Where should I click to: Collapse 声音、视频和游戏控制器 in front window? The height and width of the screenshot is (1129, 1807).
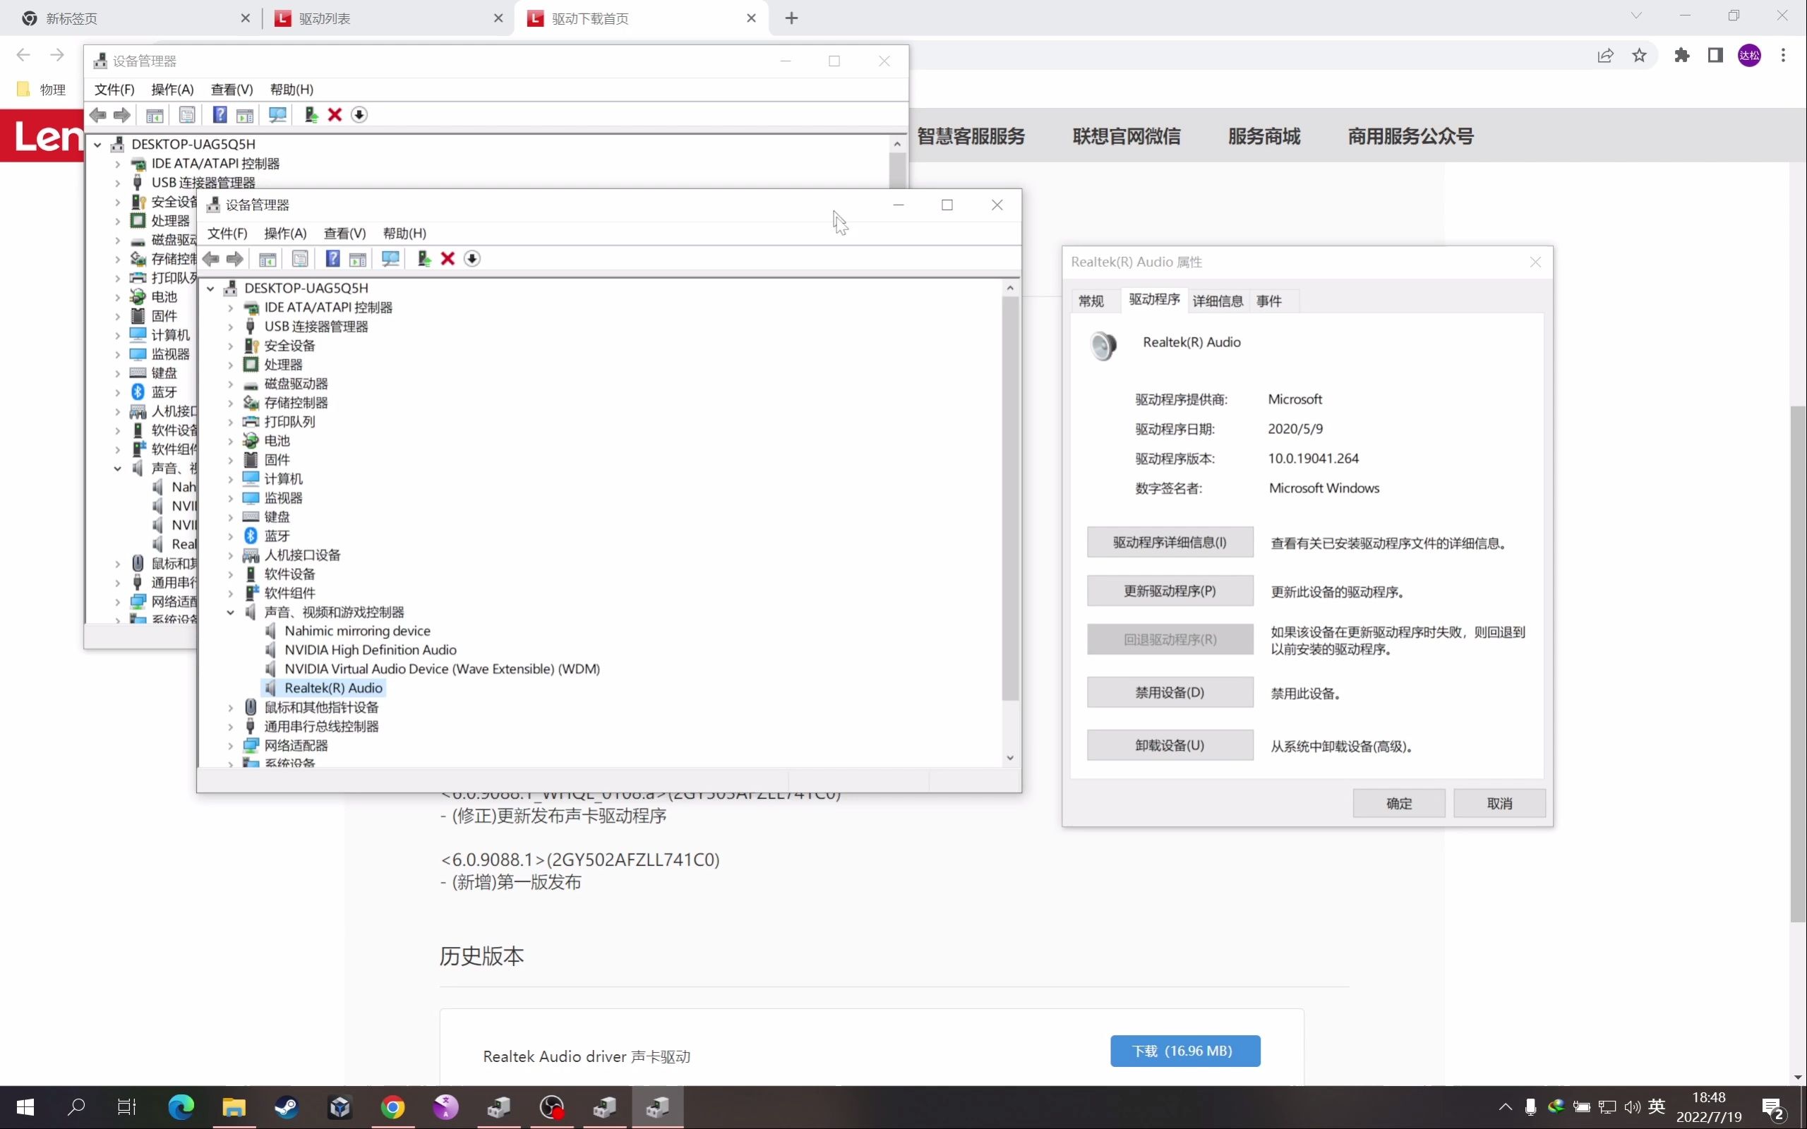[x=231, y=612]
